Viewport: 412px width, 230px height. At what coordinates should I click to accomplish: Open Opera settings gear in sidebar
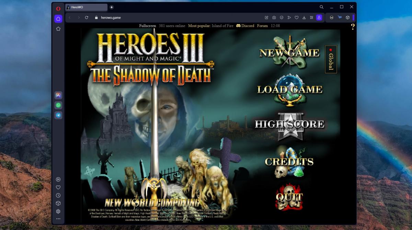point(58,211)
